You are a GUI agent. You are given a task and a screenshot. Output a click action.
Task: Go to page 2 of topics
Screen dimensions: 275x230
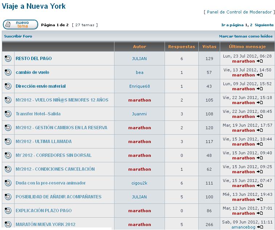pyautogui.click(x=251, y=25)
